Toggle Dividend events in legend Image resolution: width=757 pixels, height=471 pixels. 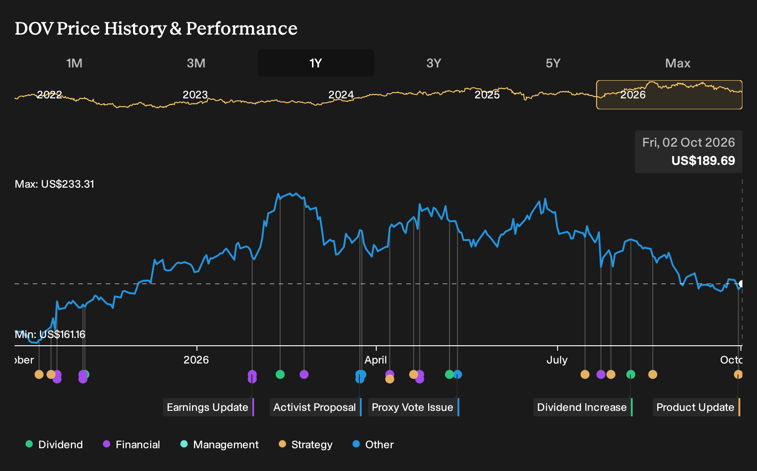click(54, 445)
